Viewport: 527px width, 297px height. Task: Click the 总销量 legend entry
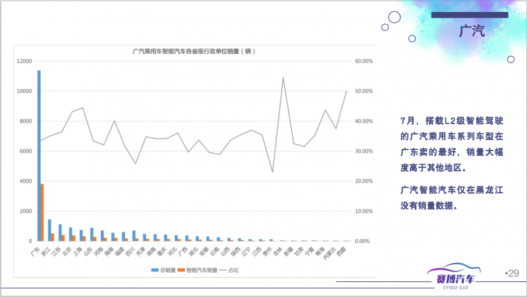tap(163, 270)
